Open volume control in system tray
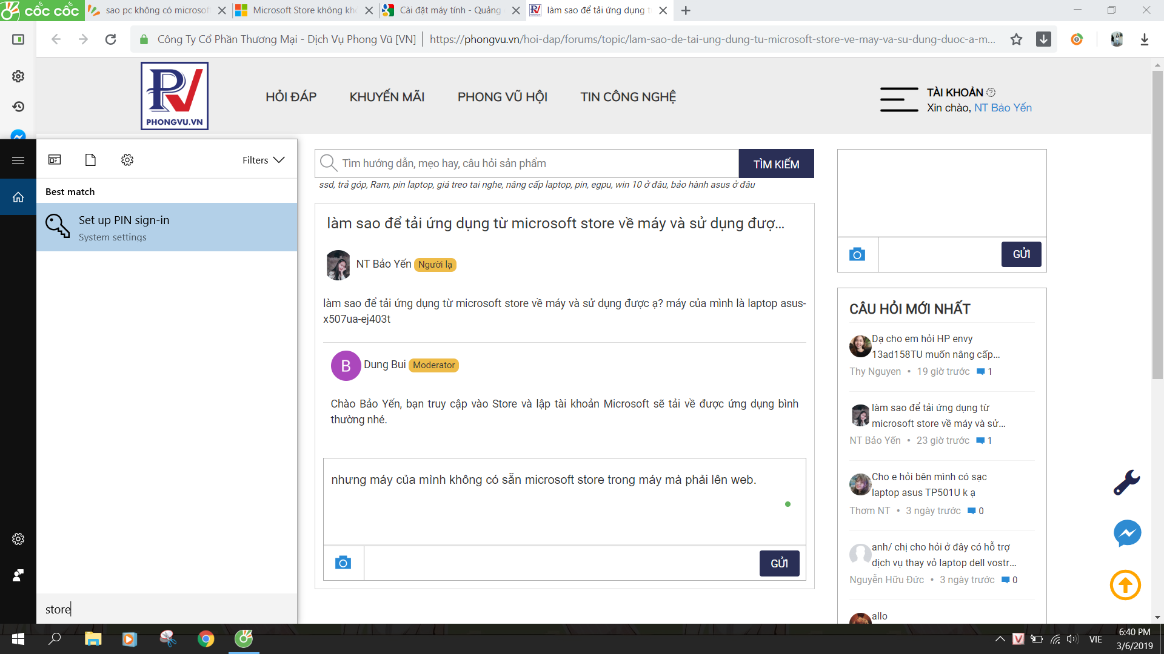 point(1072,639)
